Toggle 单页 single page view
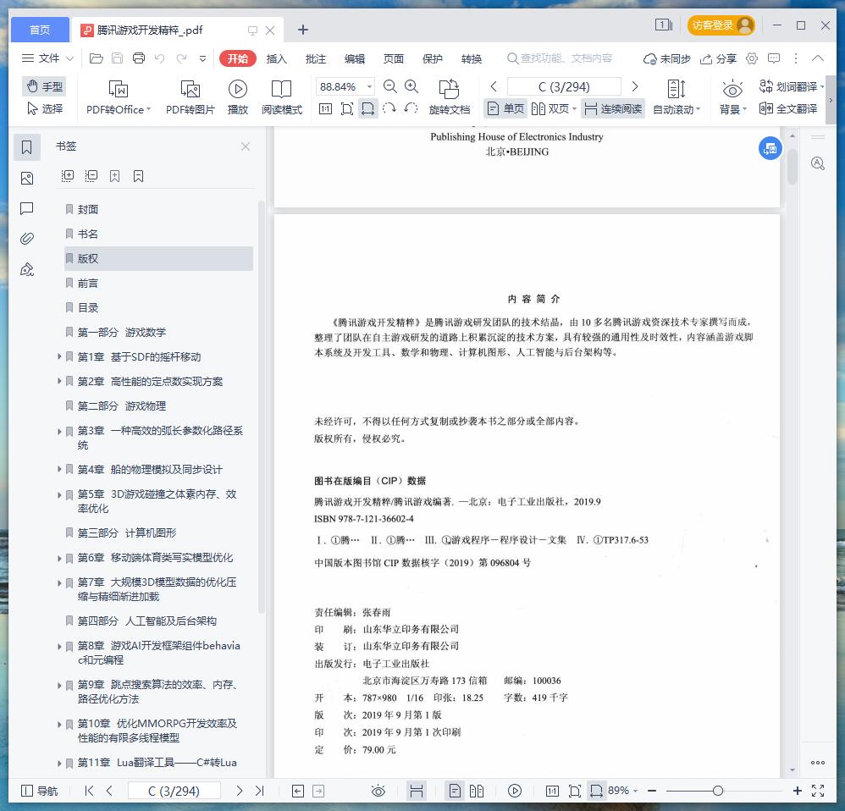Screen dimensions: 845x811 pos(505,109)
